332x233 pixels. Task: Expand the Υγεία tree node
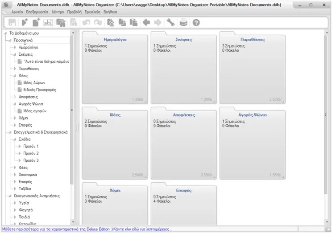pos(15,203)
